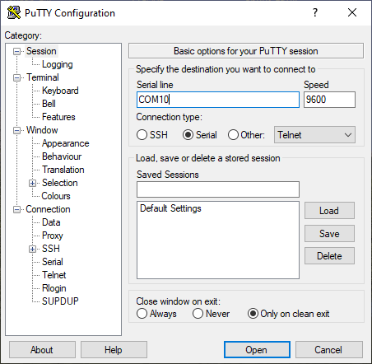The image size is (372, 364).
Task: Save the current session
Action: point(329,234)
